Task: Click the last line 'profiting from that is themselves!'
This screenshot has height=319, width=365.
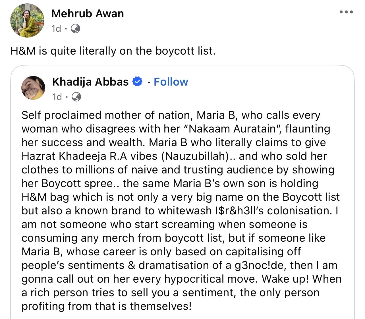Action: [107, 306]
